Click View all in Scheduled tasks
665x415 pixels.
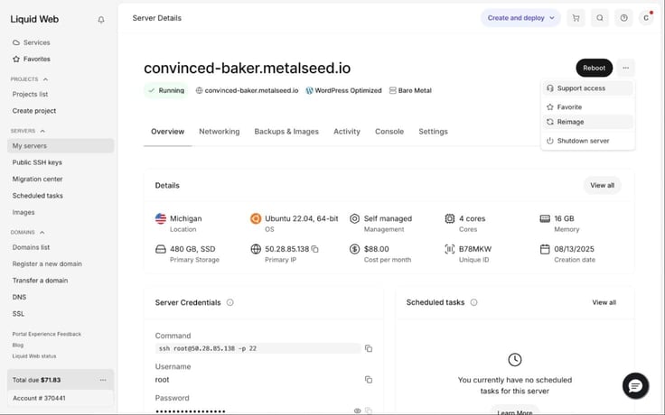604,302
